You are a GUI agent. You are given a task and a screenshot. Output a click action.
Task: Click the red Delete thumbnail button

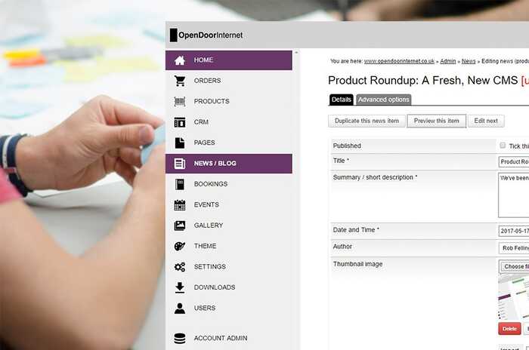click(509, 328)
